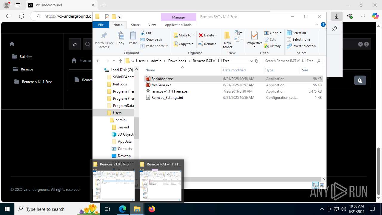Screen dimensions: 382x215
Task: Click Select all in the ribbon
Action: point(296,33)
